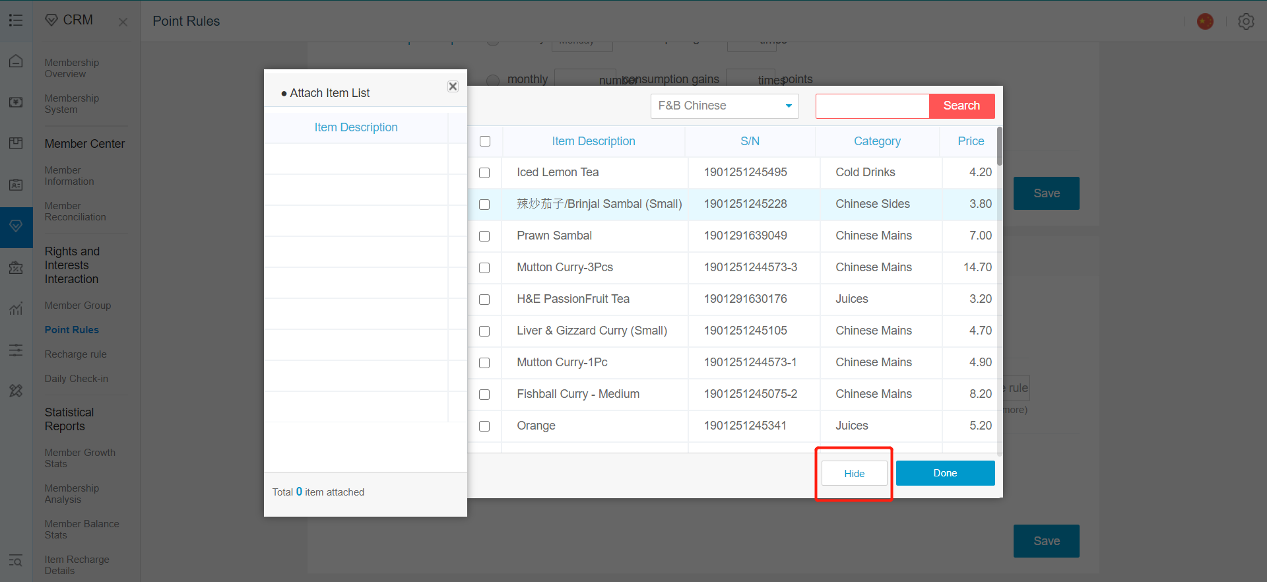The image size is (1267, 582).
Task: Check the Fishball Curry - Medium row
Action: point(484,395)
